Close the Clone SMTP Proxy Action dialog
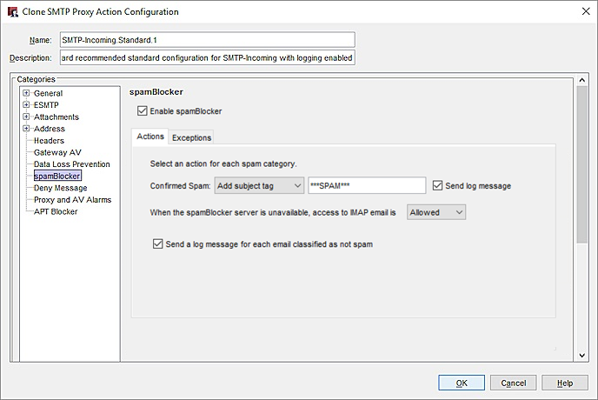 [581, 12]
